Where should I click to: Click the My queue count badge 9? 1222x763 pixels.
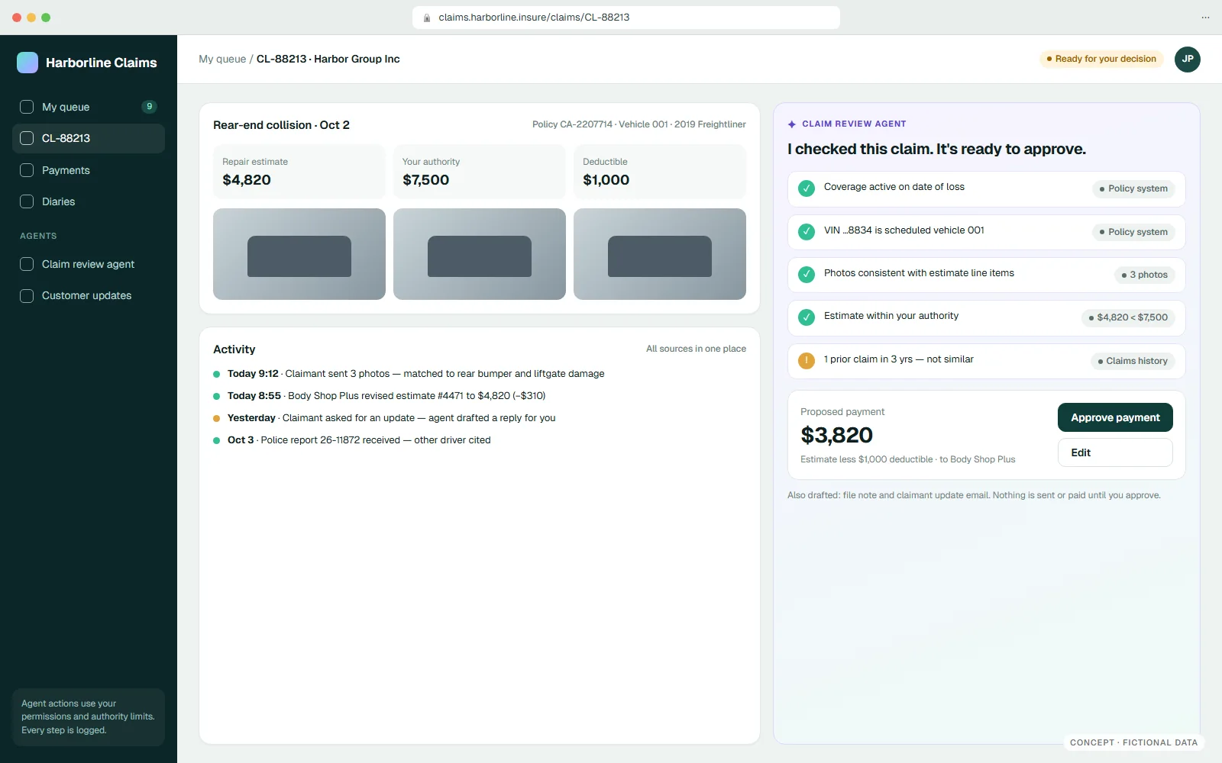(x=149, y=107)
